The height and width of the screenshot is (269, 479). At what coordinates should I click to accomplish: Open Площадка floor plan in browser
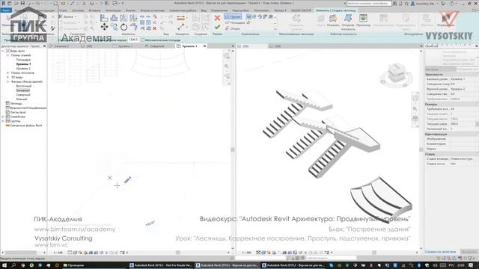coord(23,60)
